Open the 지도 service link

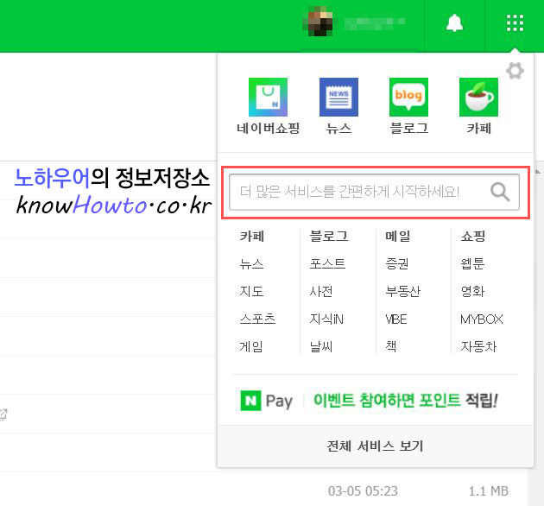pos(251,291)
